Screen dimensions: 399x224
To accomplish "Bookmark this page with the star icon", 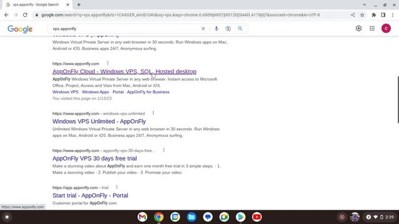I will click(x=362, y=15).
